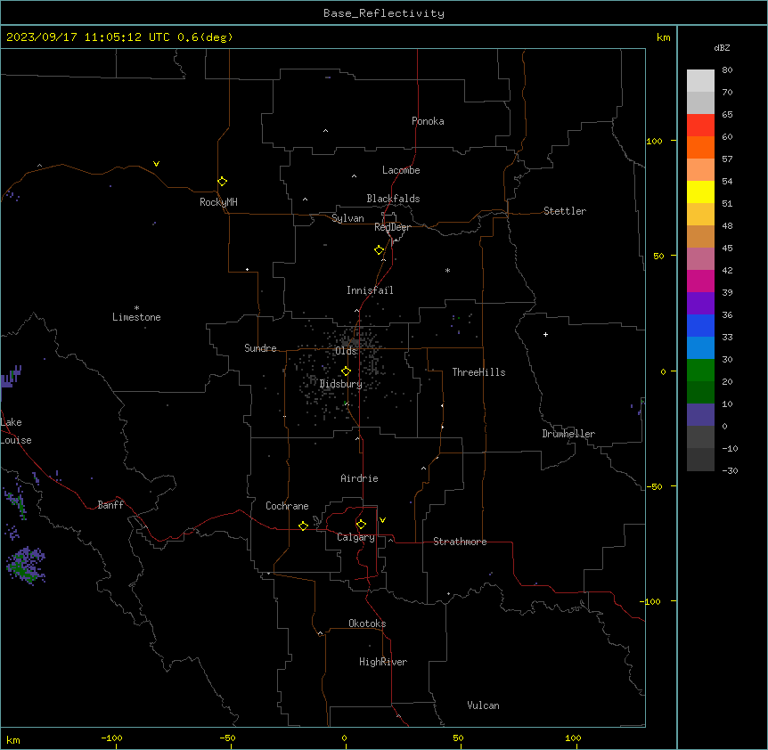
Task: Click the Calgary city label
Action: [x=355, y=537]
